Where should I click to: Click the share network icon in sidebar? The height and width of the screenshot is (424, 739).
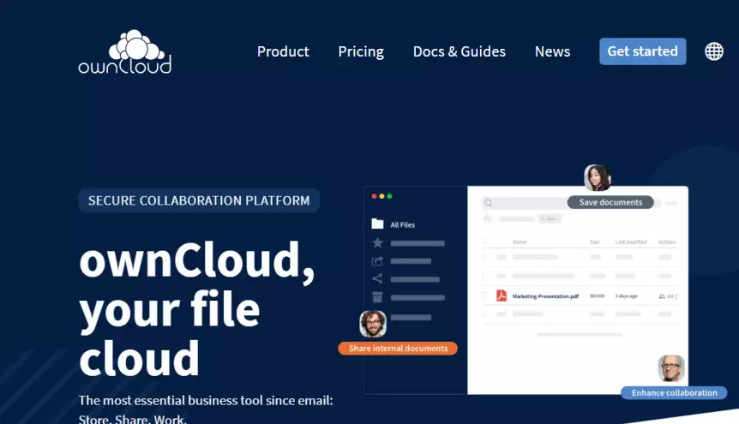pos(377,278)
